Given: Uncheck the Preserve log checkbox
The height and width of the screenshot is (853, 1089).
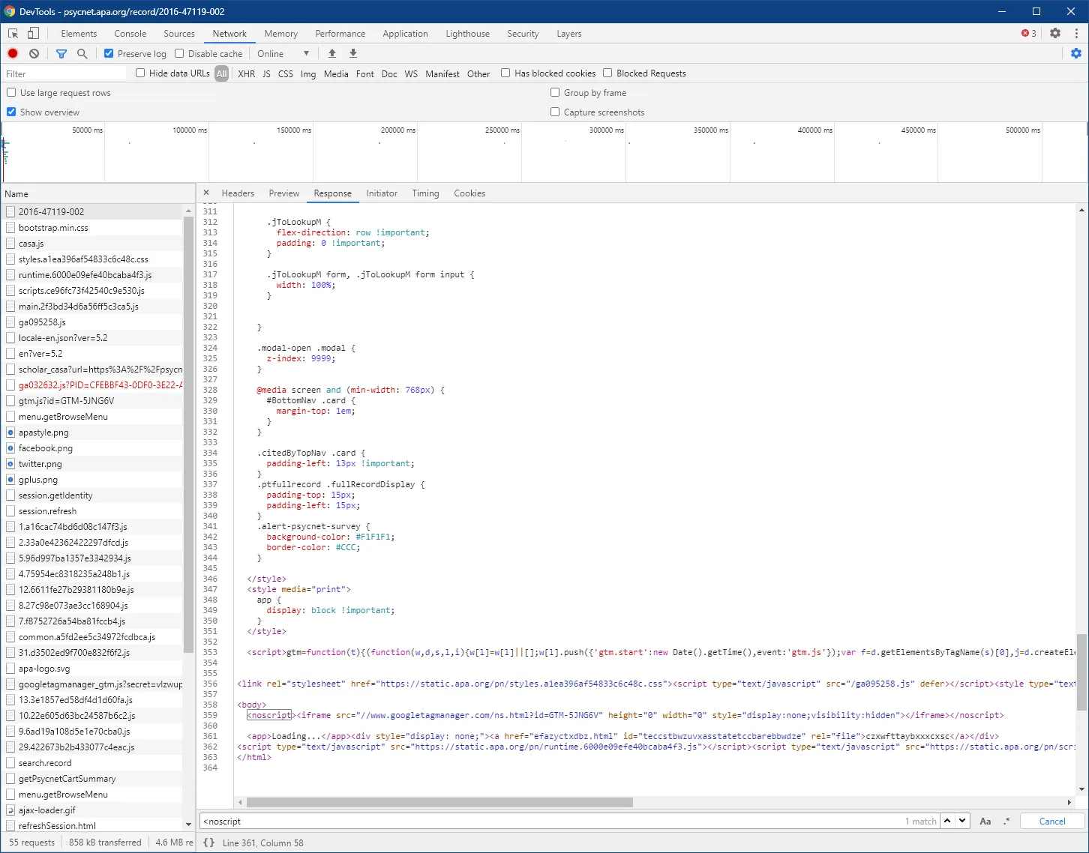Looking at the screenshot, I should (x=109, y=54).
